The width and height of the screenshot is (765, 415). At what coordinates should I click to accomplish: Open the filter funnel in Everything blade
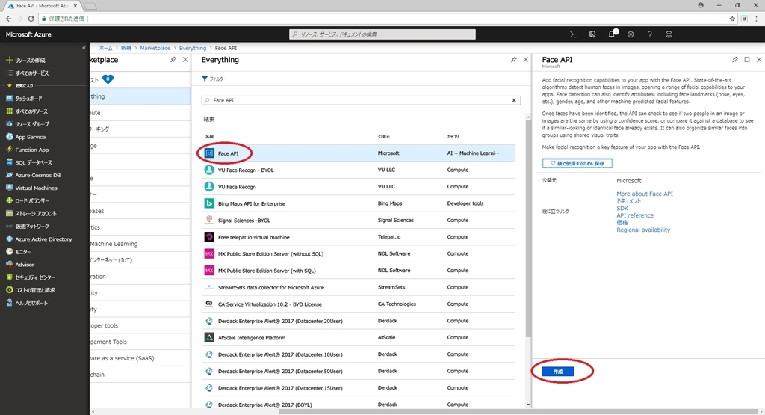coord(214,79)
